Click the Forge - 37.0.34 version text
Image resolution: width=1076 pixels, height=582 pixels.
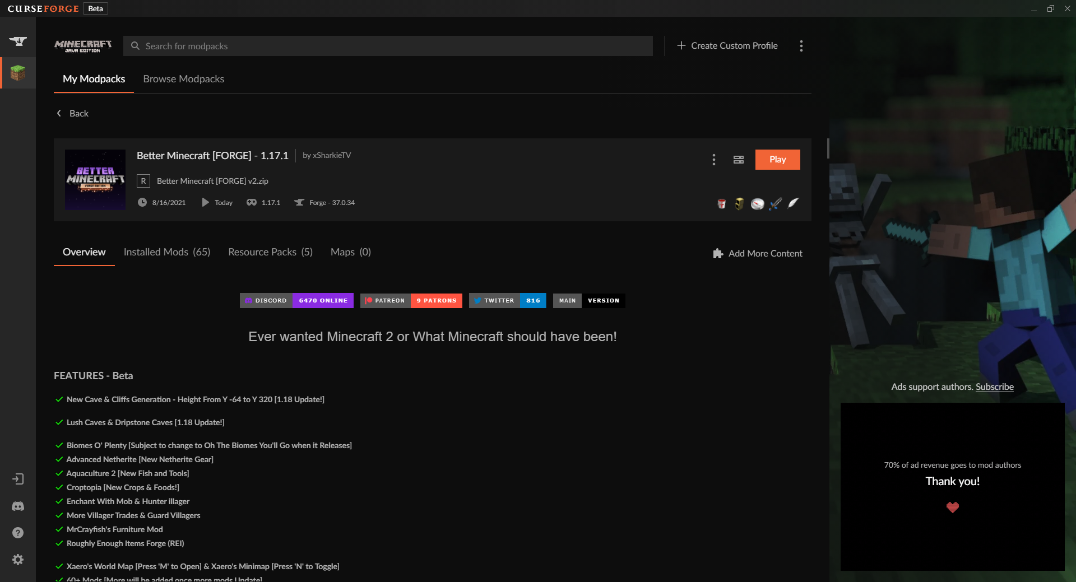[x=332, y=203]
